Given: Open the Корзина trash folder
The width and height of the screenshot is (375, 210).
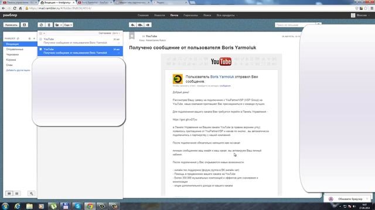Looking at the screenshot, I should (11, 60).
